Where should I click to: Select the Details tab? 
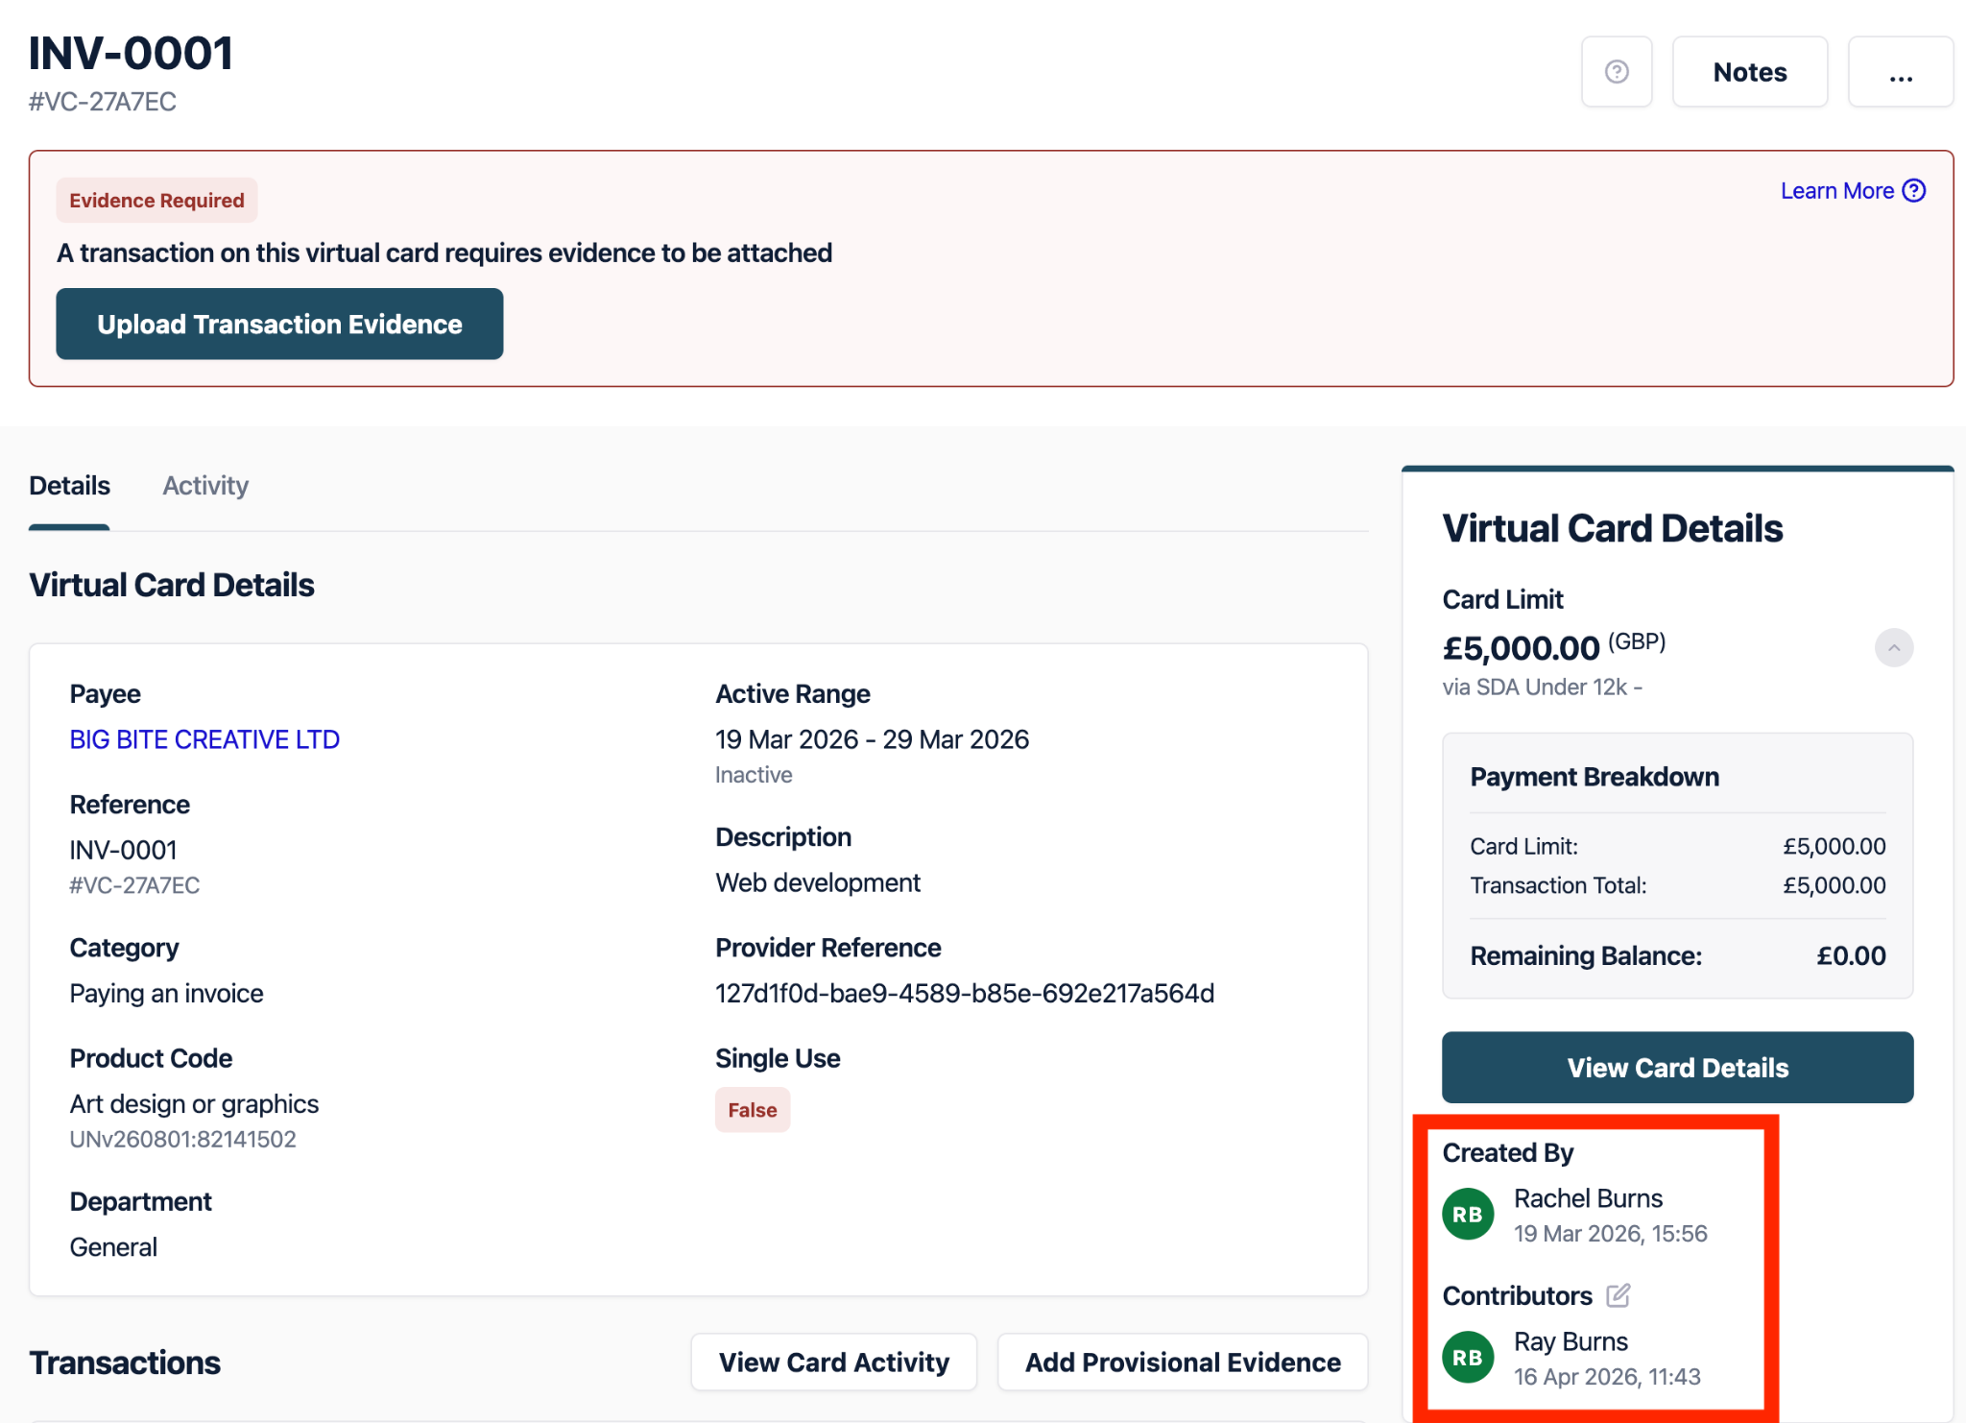(x=70, y=486)
